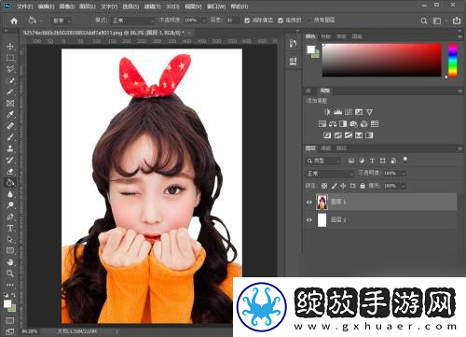The height and width of the screenshot is (337, 466).
Task: Open the 图像(I) menu
Action: 66,7
